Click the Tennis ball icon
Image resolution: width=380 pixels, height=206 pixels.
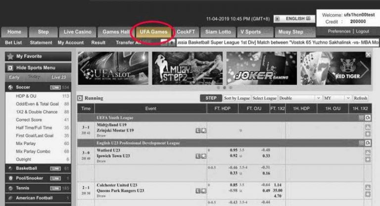point(10,188)
